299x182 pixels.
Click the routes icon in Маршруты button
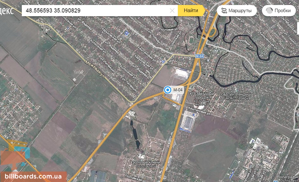[224, 11]
